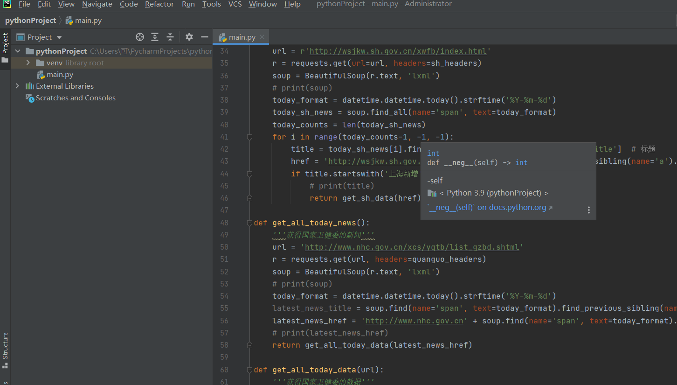Click the main.py file icon in breadcrumb
Screen dimensions: 677x385
(x=69, y=20)
